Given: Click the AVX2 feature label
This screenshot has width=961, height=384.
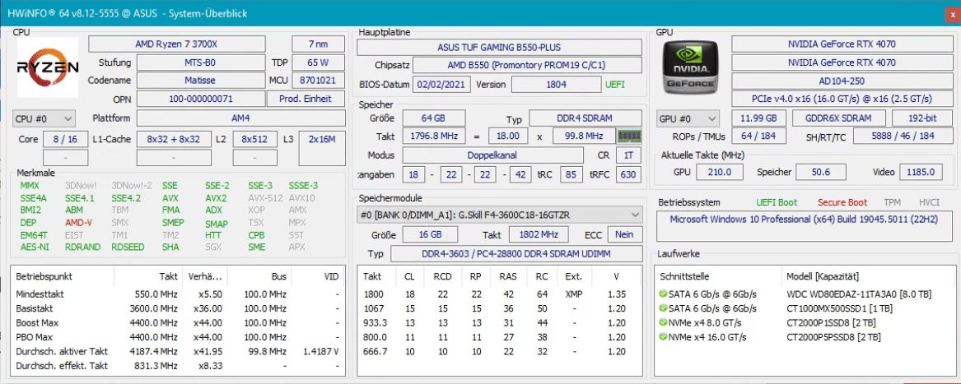Looking at the screenshot, I should point(216,198).
